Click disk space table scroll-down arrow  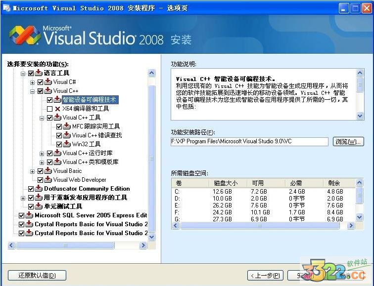(x=360, y=217)
